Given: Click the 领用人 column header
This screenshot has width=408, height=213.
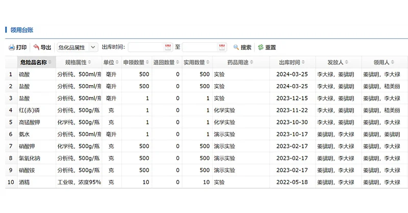Looking at the screenshot, I should 381,62.
